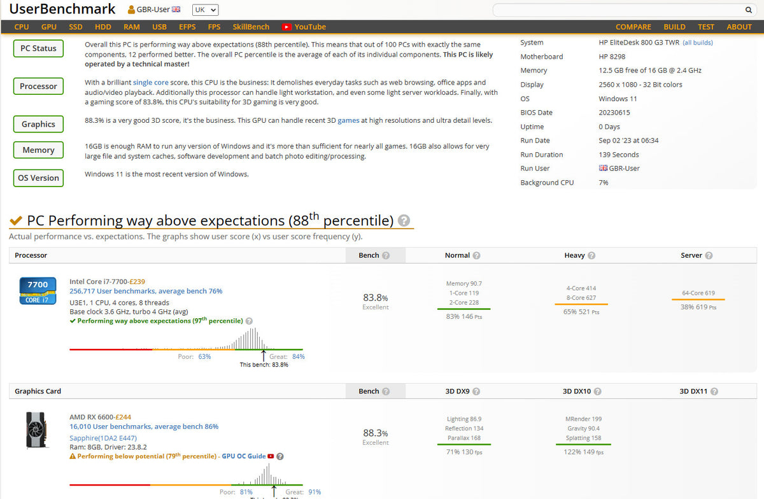Screen dimensions: 764x499
Task: Open the SSD menu item
Action: 76,27
